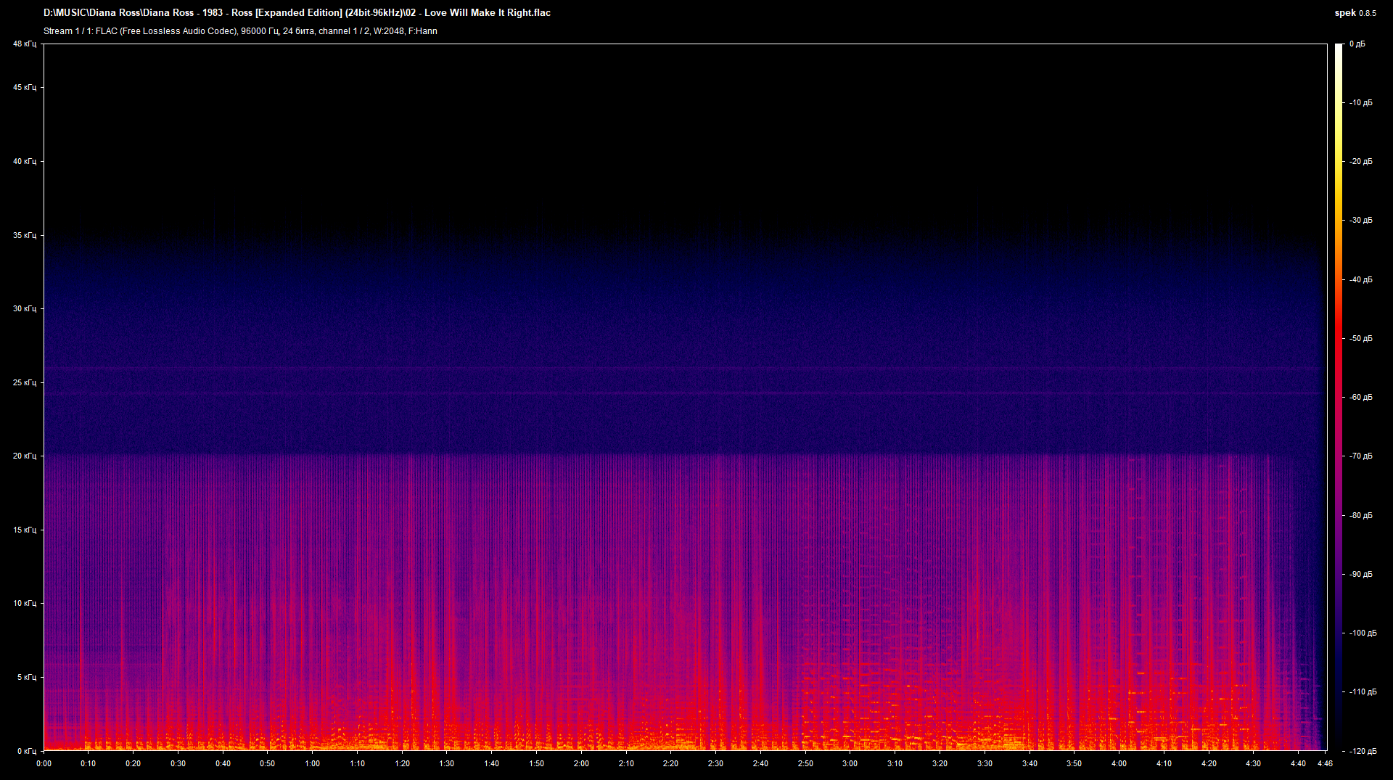Click the file path title text

coord(297,13)
